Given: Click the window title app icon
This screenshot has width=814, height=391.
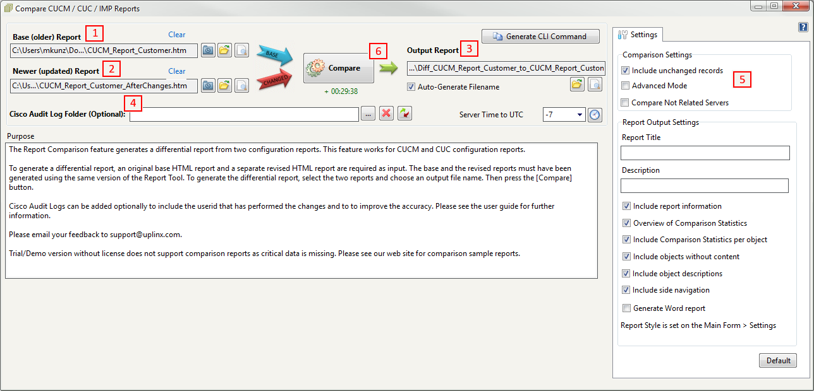Looking at the screenshot, I should [x=8, y=9].
